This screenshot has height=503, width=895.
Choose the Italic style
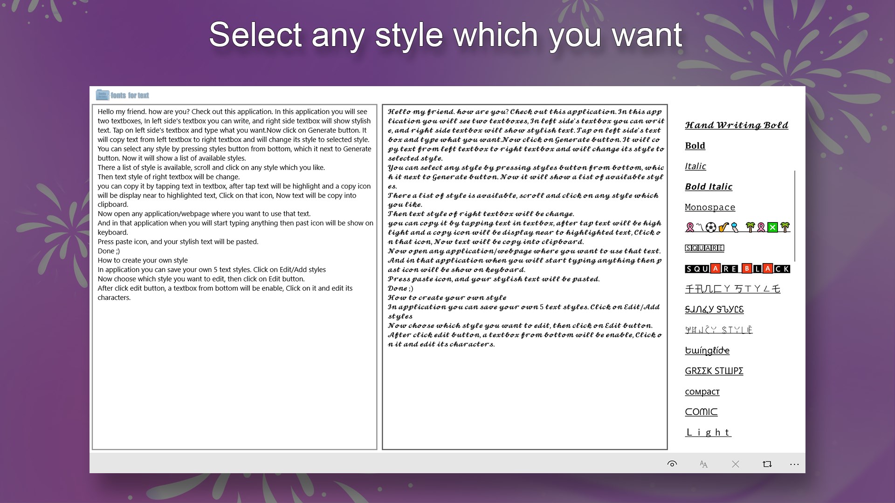[x=695, y=166]
